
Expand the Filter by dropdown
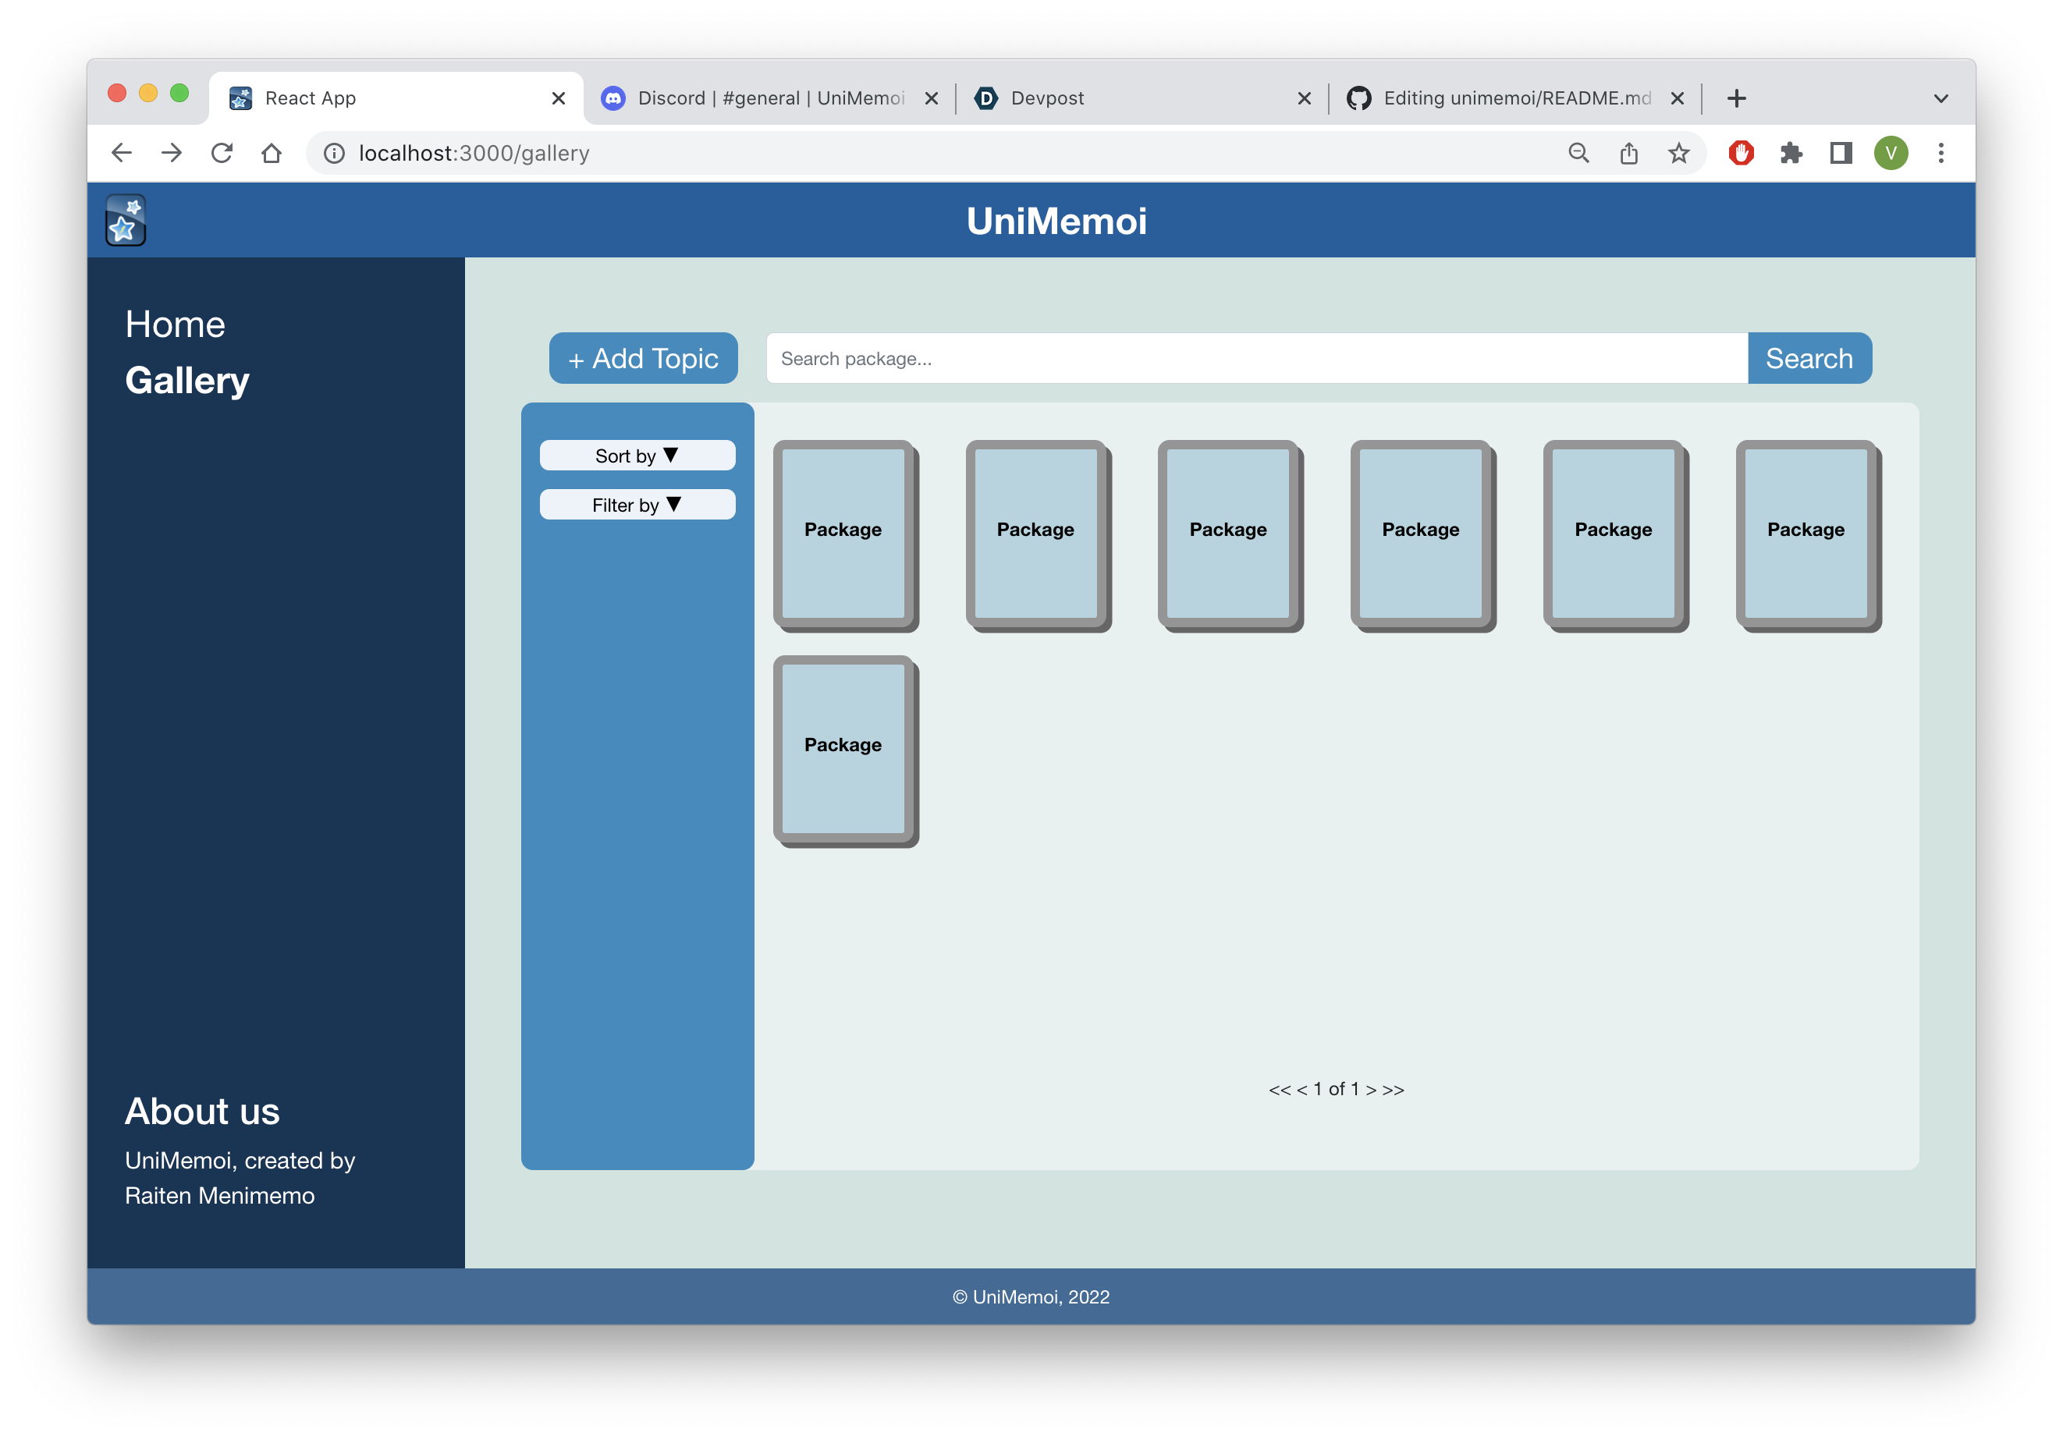click(637, 505)
